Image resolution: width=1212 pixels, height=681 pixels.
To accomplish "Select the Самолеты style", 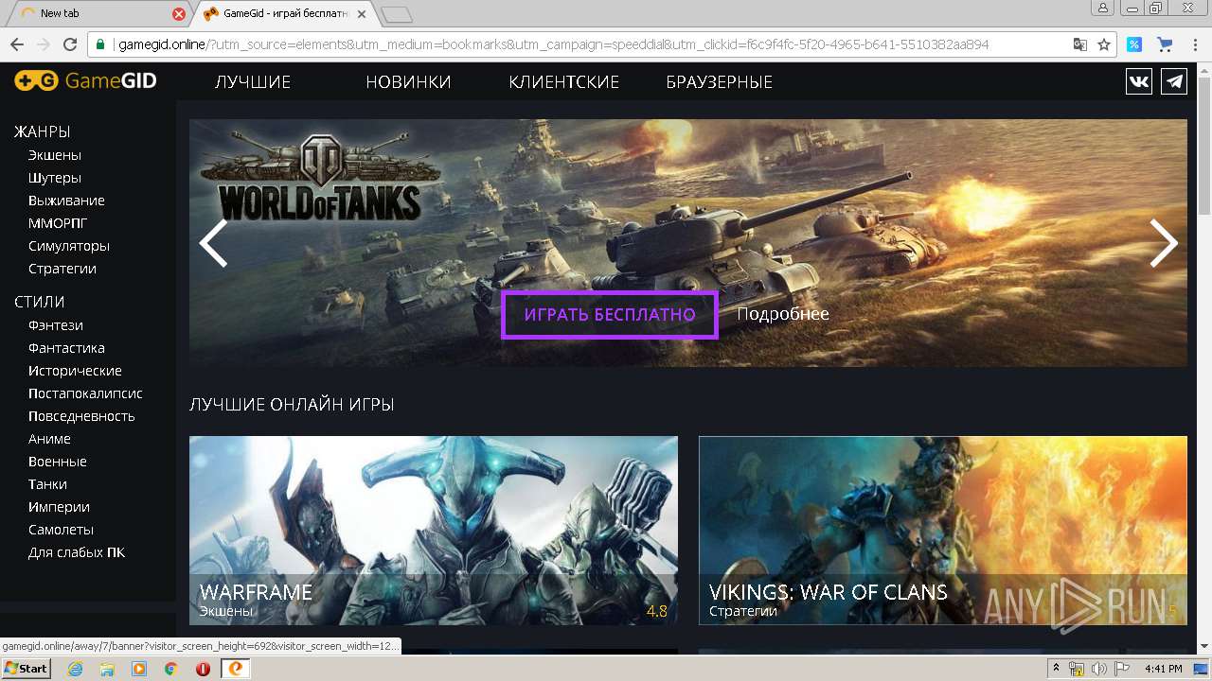I will pyautogui.click(x=61, y=530).
